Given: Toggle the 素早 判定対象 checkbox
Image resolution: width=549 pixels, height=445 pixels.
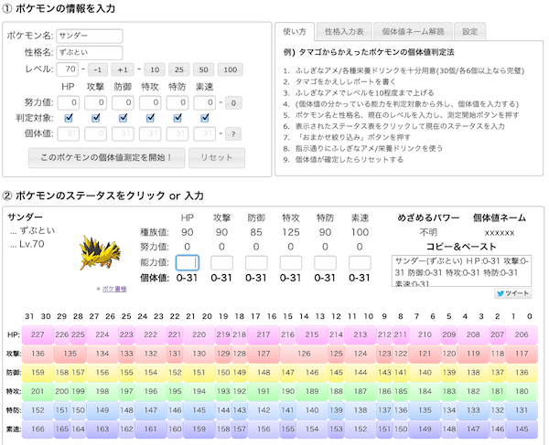Looking at the screenshot, I should [205, 118].
